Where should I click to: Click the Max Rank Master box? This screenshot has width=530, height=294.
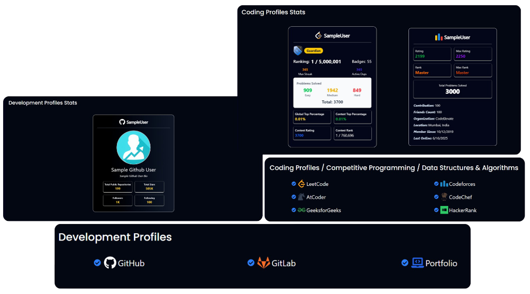(x=472, y=71)
